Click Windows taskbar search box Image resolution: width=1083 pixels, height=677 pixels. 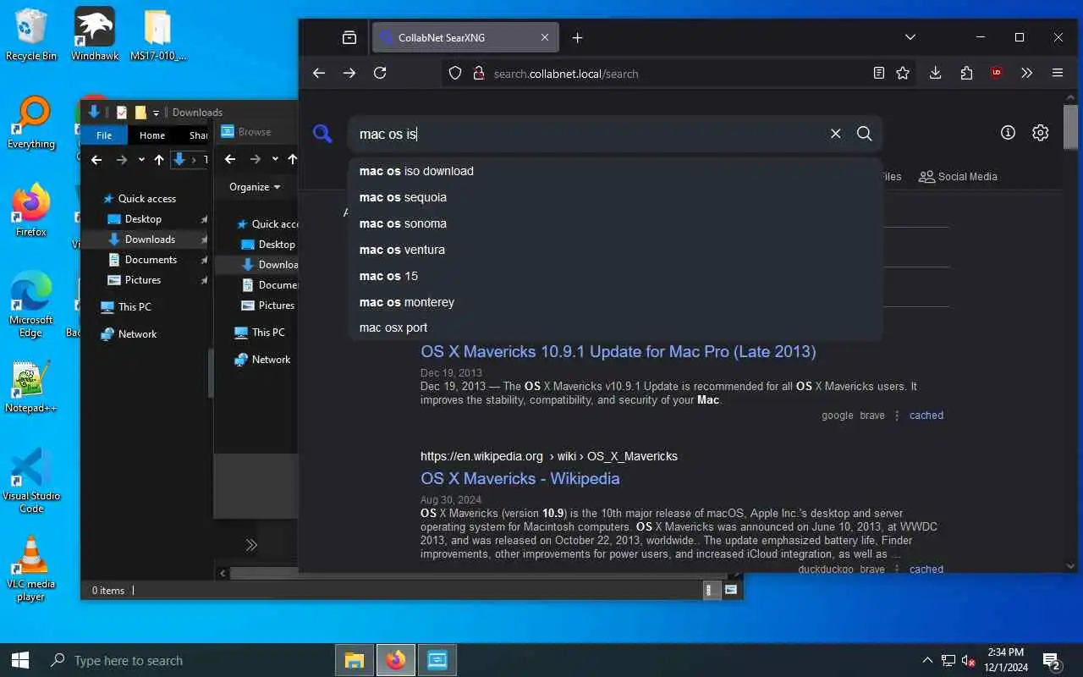[x=186, y=660]
